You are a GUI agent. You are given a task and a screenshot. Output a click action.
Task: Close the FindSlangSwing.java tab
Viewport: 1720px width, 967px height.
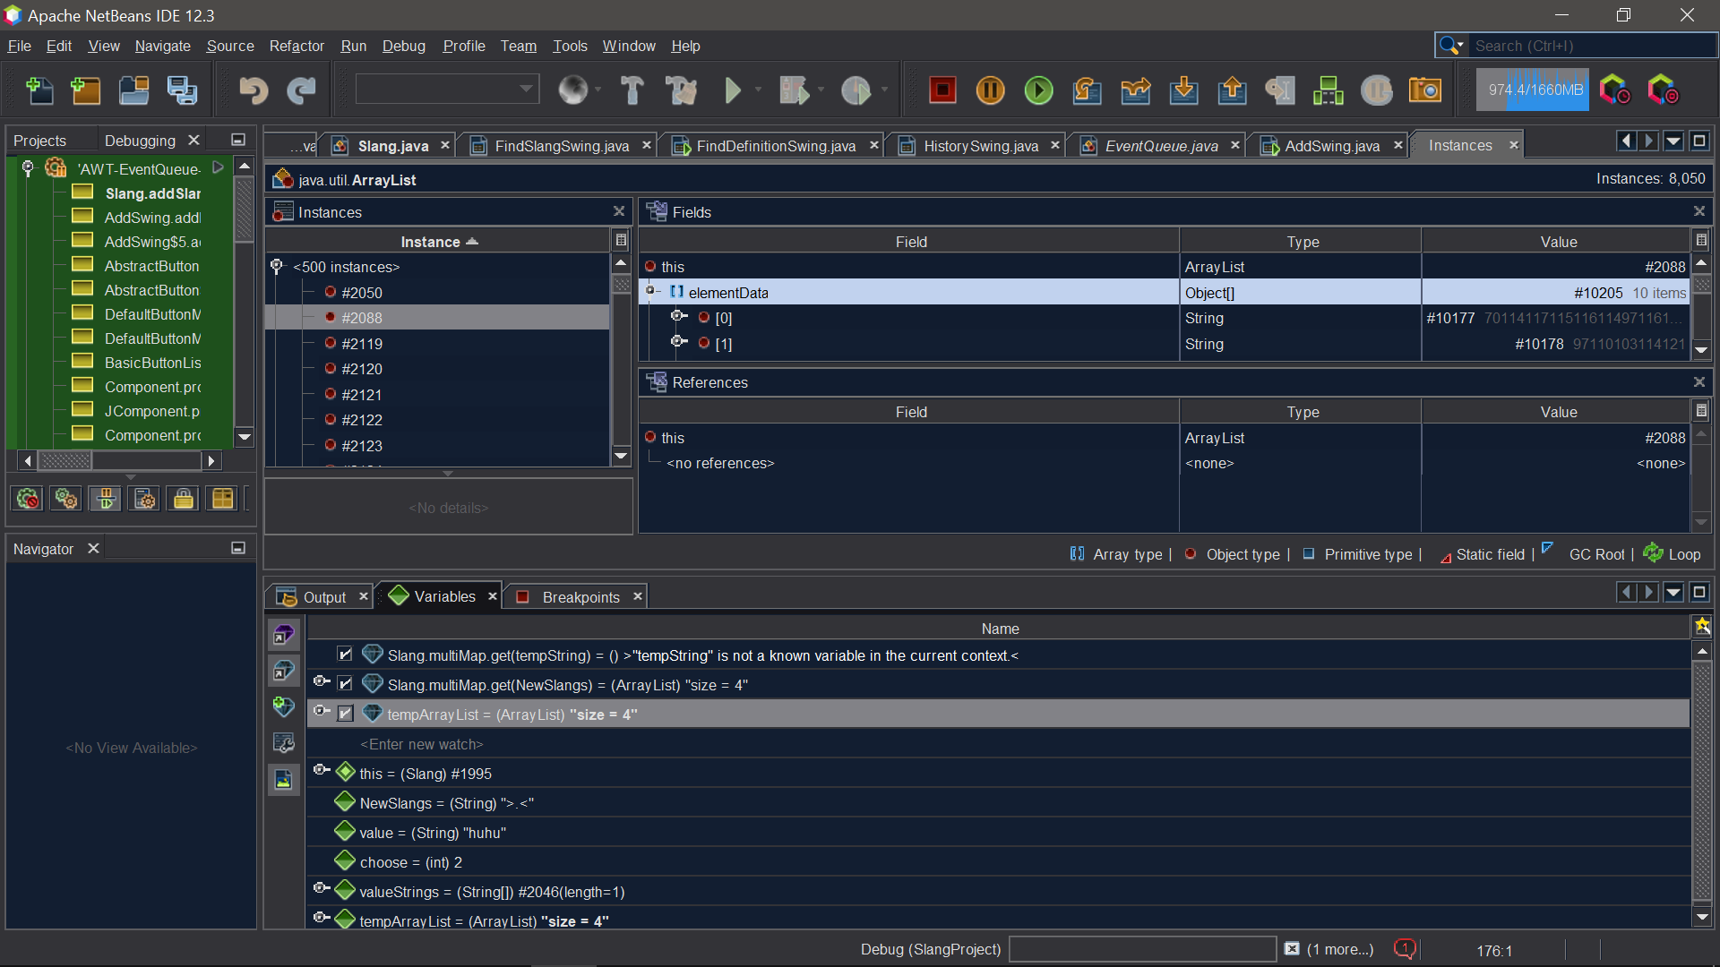pos(646,145)
